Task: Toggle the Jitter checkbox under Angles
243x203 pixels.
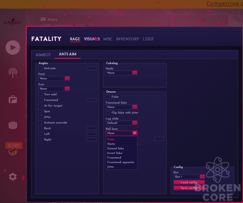Action: click(40, 117)
